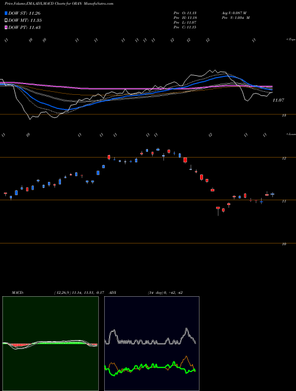Screen dimensions: 296x391
Task: Click the 'ADX' panel heading
Action: pos(112,293)
